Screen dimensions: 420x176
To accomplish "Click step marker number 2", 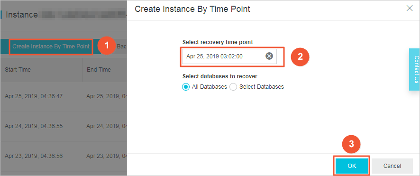I will click(300, 56).
